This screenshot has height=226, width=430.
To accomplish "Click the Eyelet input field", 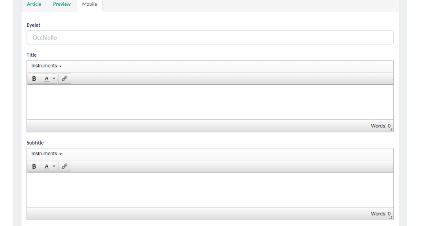I will click(210, 38).
